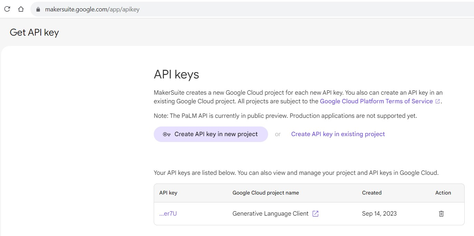Click the Get API key page title

point(34,32)
